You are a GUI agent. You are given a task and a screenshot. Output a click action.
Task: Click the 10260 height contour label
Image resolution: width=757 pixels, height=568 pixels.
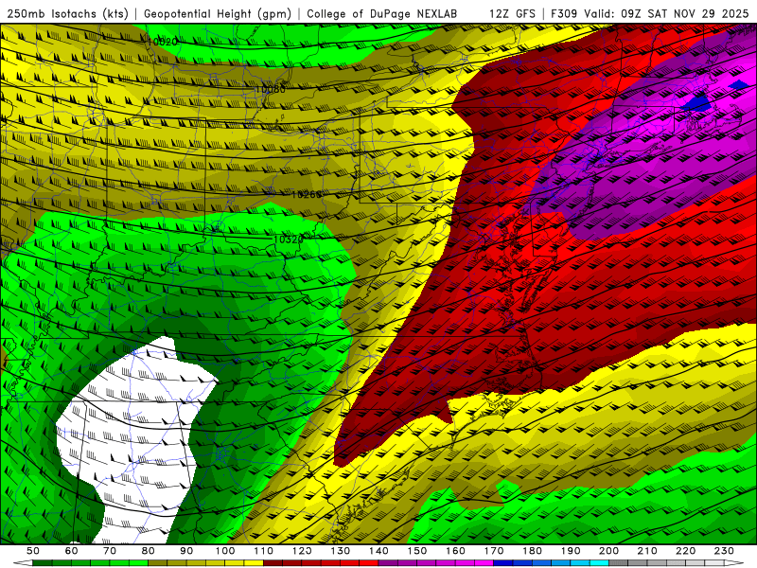pos(306,195)
